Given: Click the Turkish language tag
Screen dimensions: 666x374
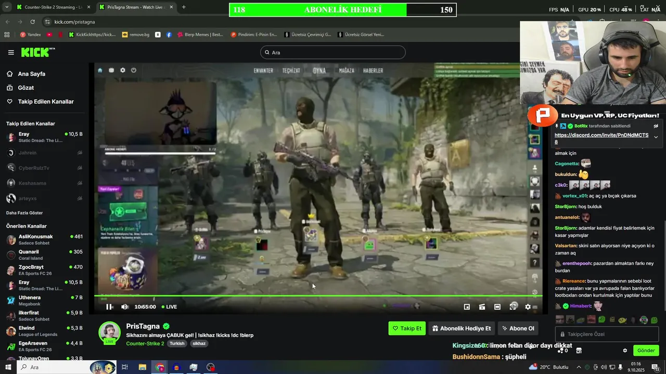Looking at the screenshot, I should [177, 343].
